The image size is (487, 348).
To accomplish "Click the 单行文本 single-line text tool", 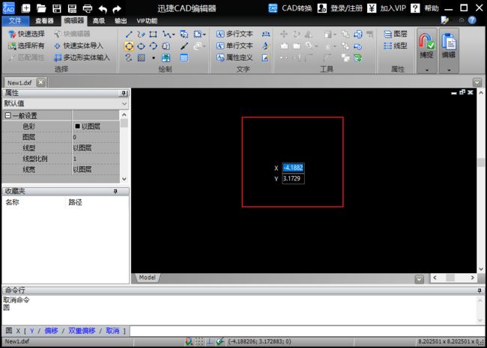I will [x=235, y=46].
